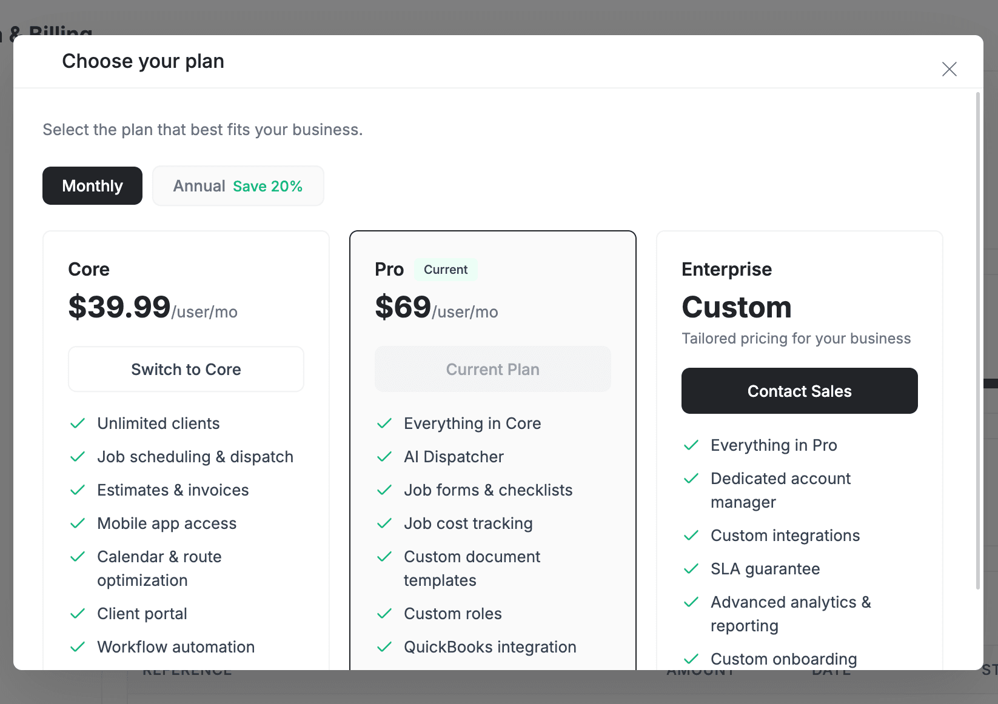Click the Switch to Core button
The height and width of the screenshot is (704, 998).
coord(186,369)
